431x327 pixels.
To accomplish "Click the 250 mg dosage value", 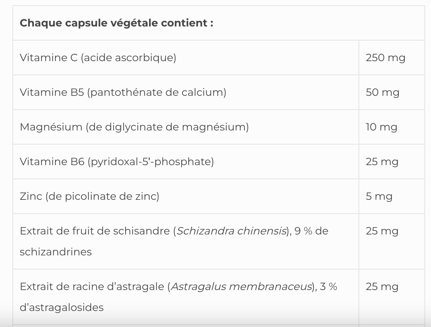I will click(x=385, y=58).
